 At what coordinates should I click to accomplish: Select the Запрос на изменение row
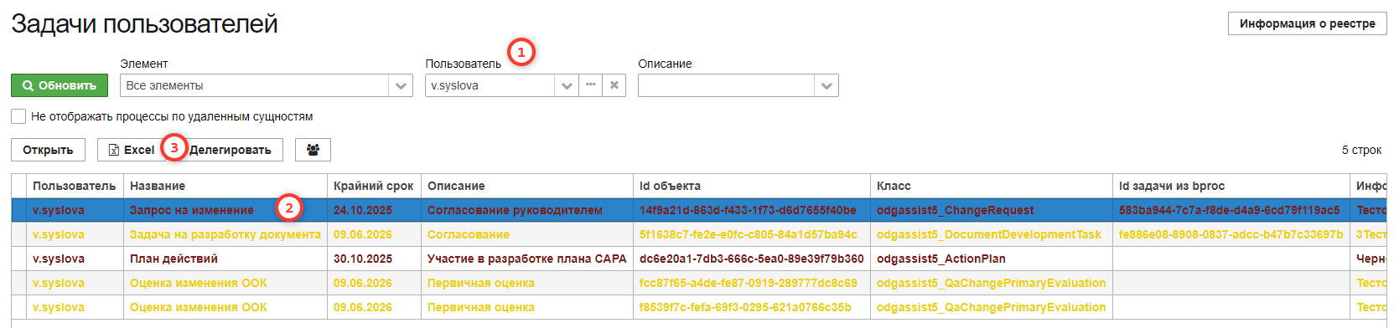(x=698, y=210)
